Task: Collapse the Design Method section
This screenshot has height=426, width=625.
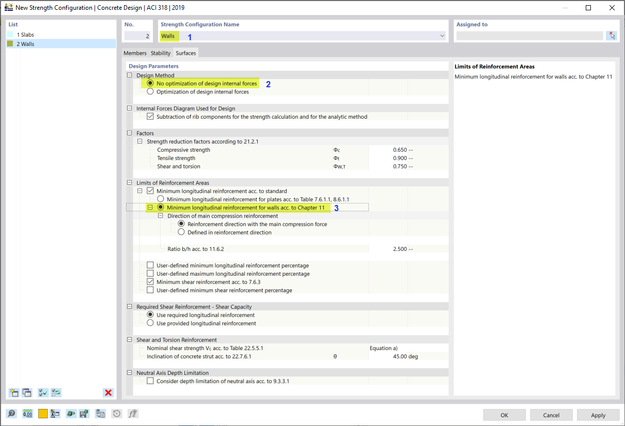Action: click(130, 75)
